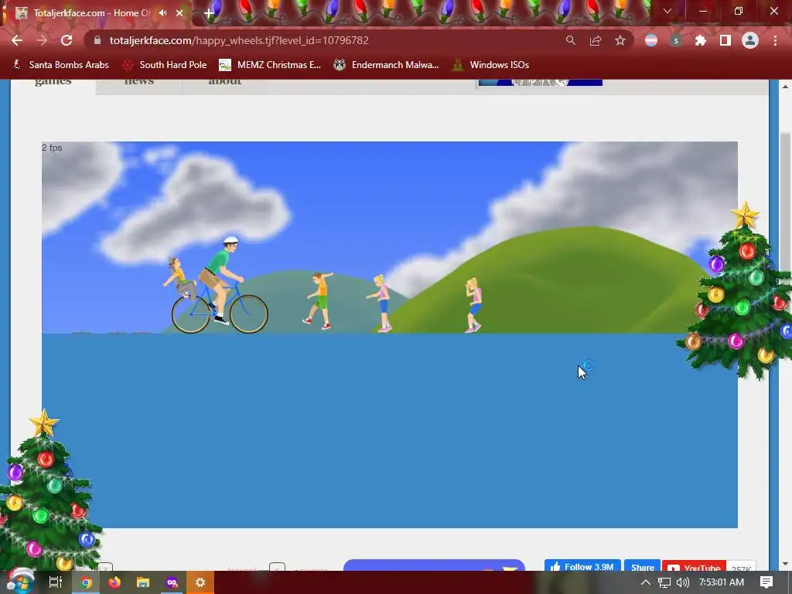This screenshot has height=594, width=792.
Task: Open a new browser tab
Action: point(209,14)
